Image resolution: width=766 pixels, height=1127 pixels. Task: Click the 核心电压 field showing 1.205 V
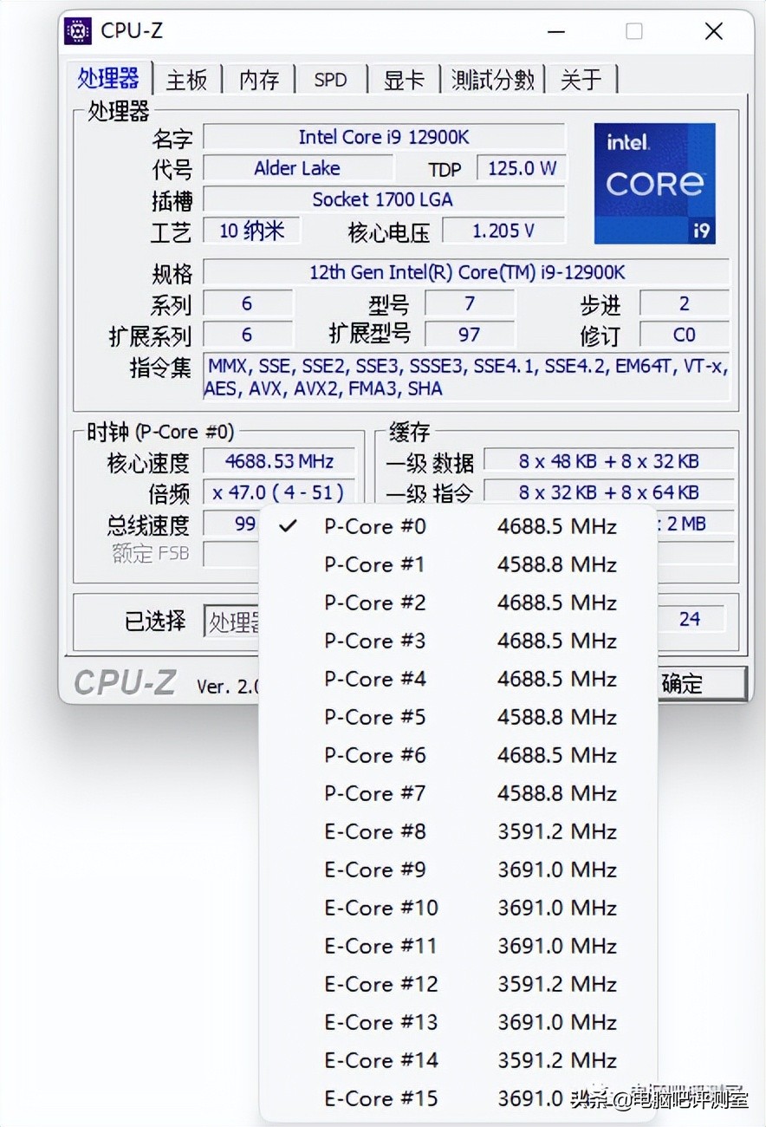pos(505,231)
